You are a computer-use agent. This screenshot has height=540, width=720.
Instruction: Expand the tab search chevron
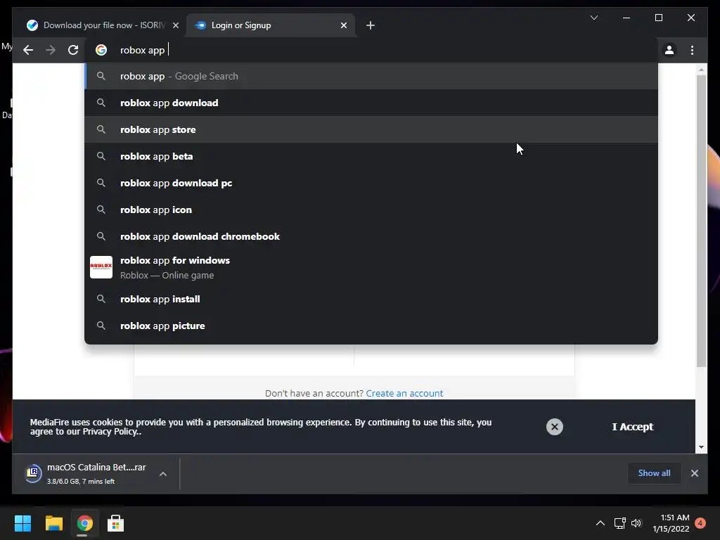click(593, 18)
